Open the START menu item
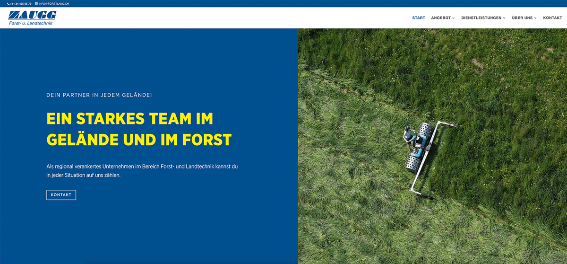This screenshot has height=264, width=567. coord(419,18)
